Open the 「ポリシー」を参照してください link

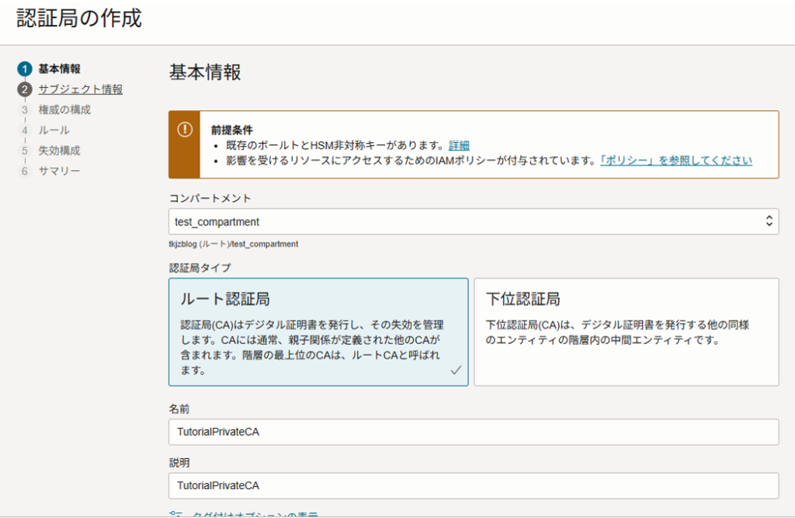pos(675,161)
